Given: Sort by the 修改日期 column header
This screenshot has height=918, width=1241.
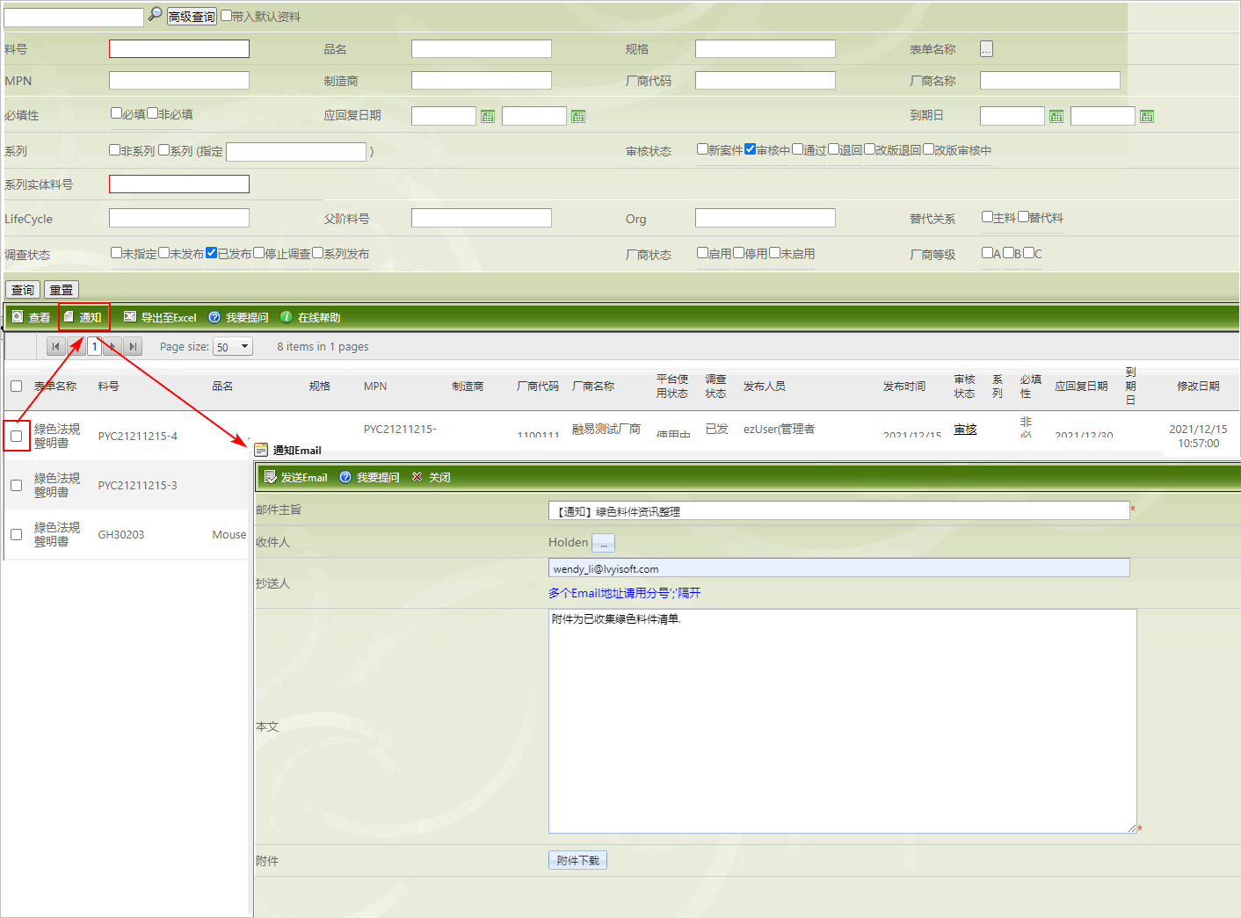Looking at the screenshot, I should click(1198, 387).
